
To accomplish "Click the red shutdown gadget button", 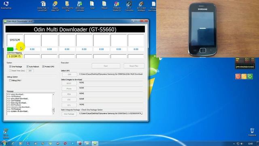I will pyautogui.click(x=238, y=77).
